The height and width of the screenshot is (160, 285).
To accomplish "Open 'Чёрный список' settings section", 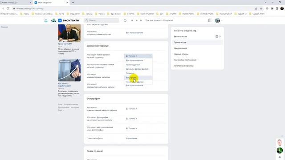I will [197, 54].
